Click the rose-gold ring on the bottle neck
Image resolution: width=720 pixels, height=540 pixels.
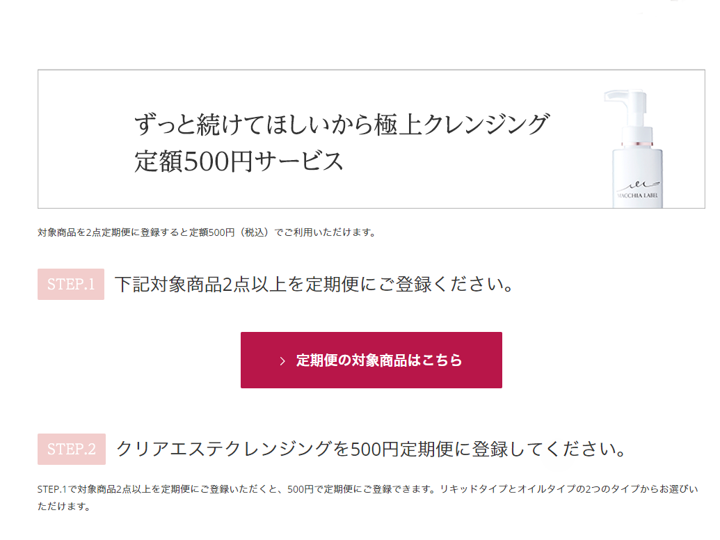tap(637, 144)
